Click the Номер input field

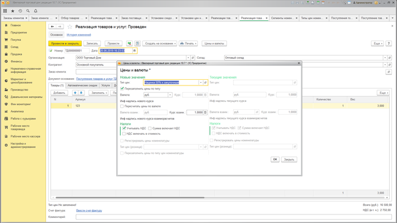tap(77, 51)
